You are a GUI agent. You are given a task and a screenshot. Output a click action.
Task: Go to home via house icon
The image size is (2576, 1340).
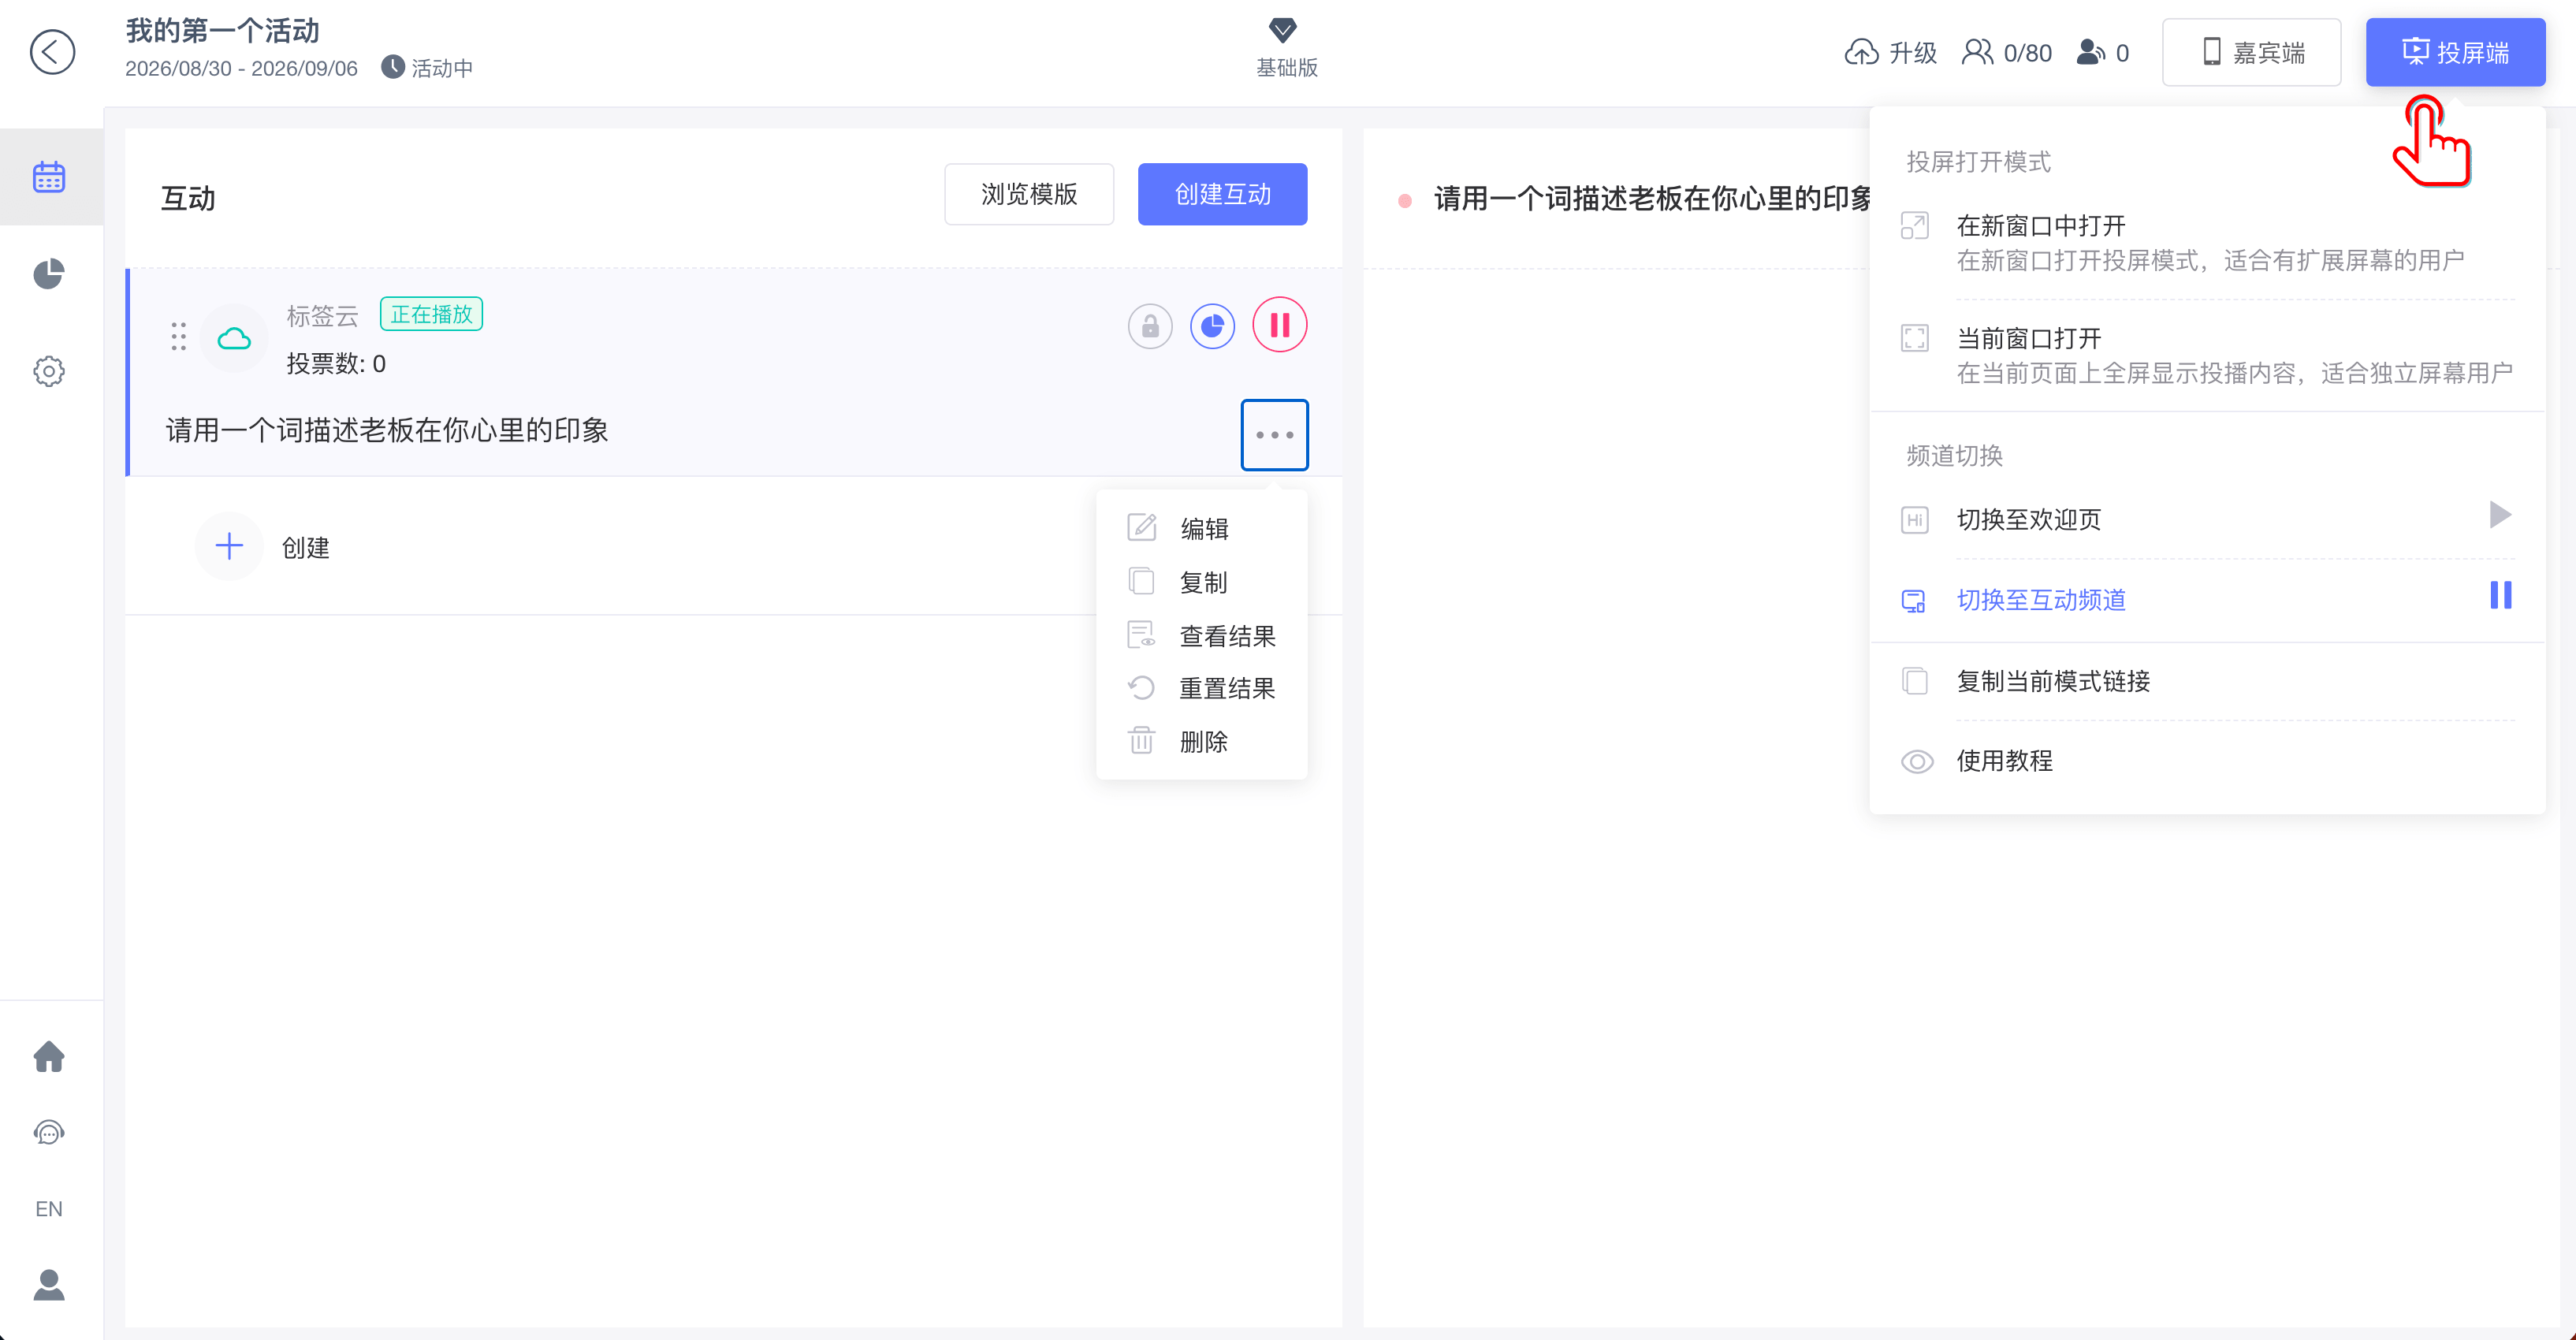point(49,1056)
